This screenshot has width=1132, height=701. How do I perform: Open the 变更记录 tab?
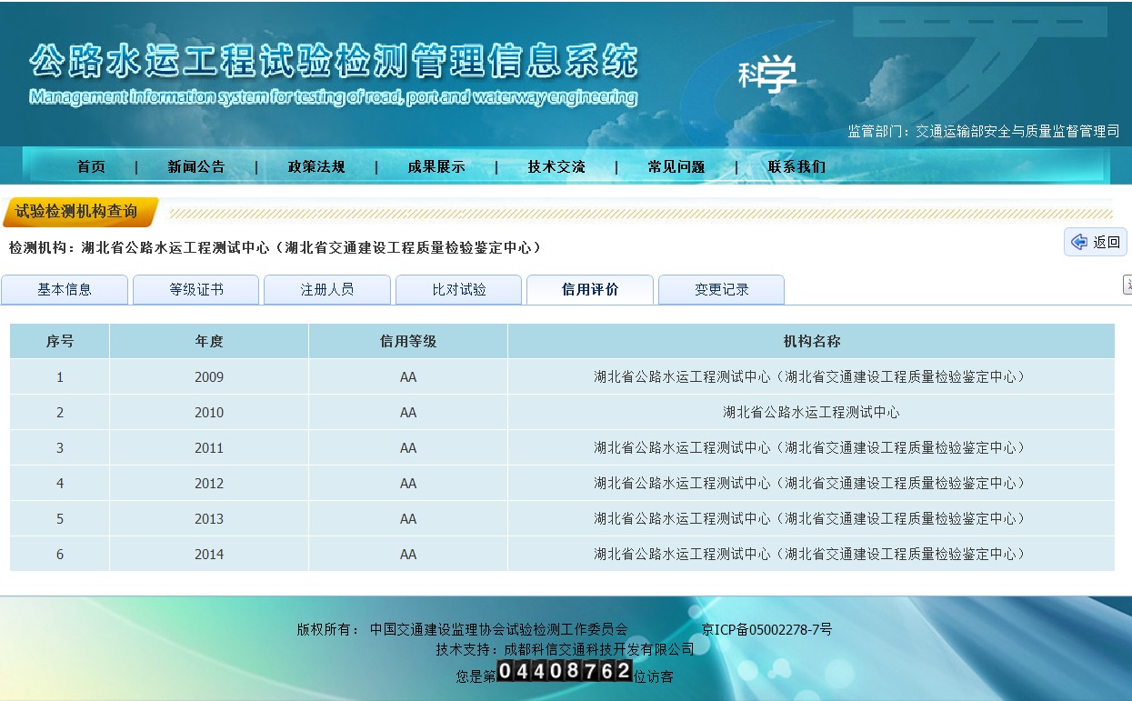[x=722, y=290]
